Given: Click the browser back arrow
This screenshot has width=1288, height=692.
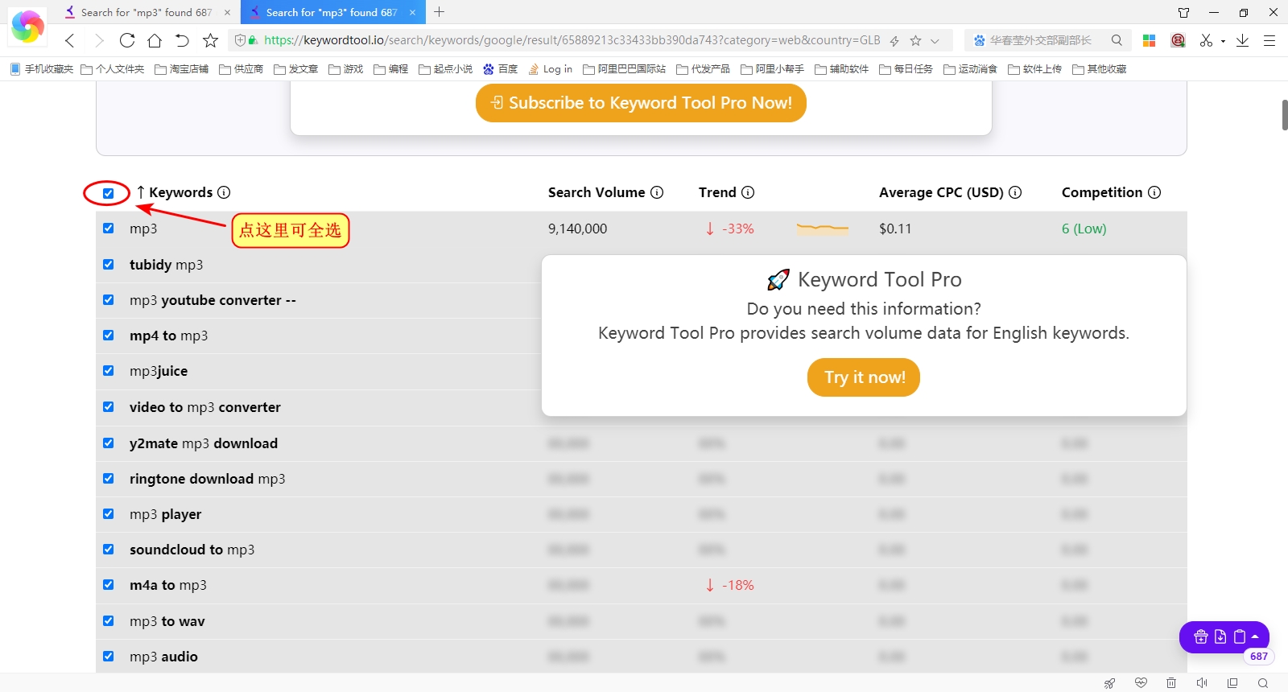Looking at the screenshot, I should point(70,40).
